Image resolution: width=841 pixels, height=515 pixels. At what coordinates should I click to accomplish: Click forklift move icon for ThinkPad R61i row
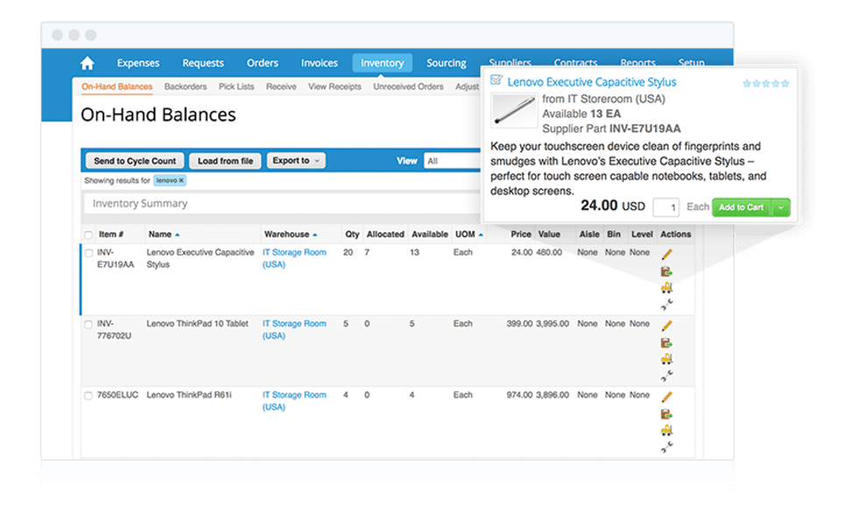click(x=667, y=431)
